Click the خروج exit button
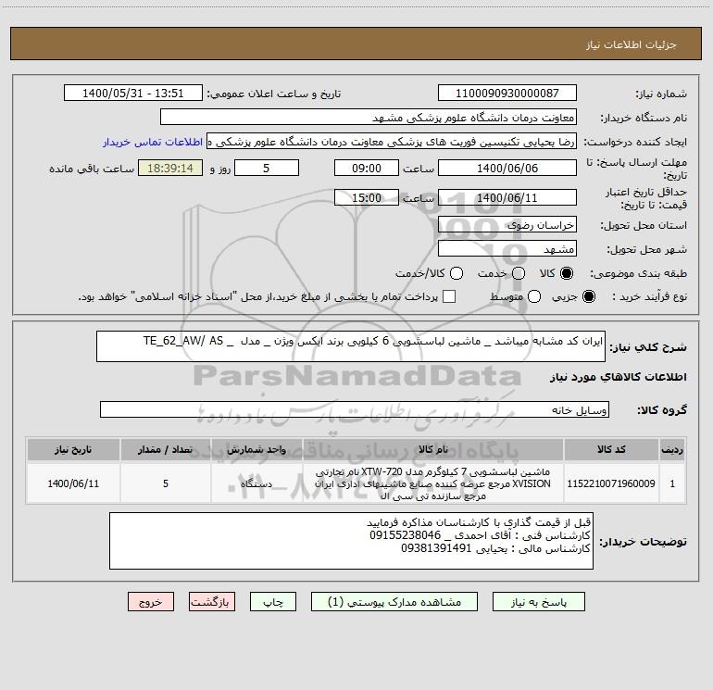The height and width of the screenshot is (690, 713). pyautogui.click(x=151, y=602)
